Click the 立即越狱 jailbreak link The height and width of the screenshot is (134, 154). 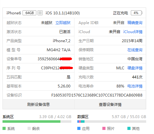(63, 23)
